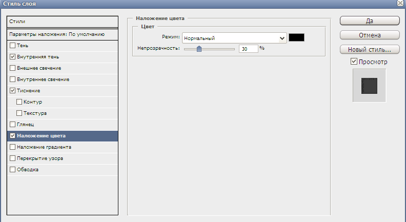Image resolution: width=406 pixels, height=222 pixels.
Task: Cancel with the Отмена button
Action: click(x=370, y=35)
